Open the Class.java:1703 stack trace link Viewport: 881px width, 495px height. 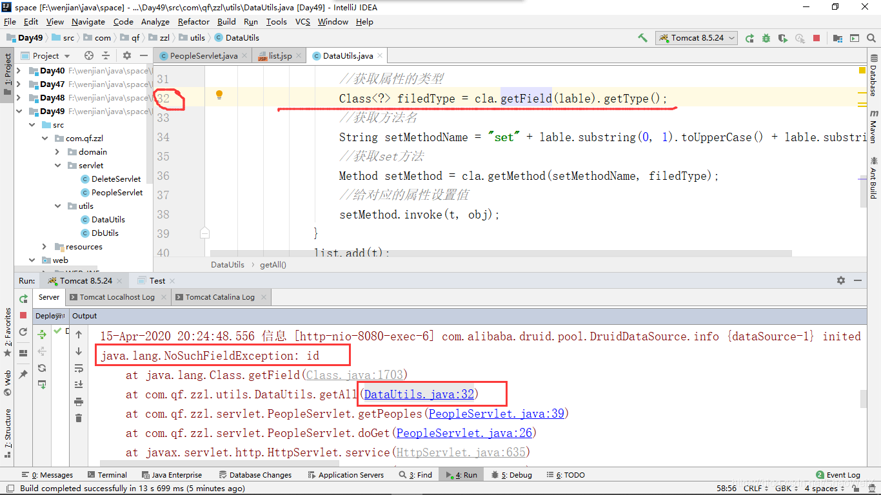355,375
